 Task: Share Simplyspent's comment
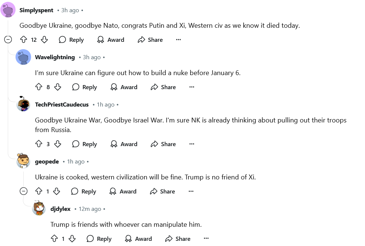pos(150,40)
